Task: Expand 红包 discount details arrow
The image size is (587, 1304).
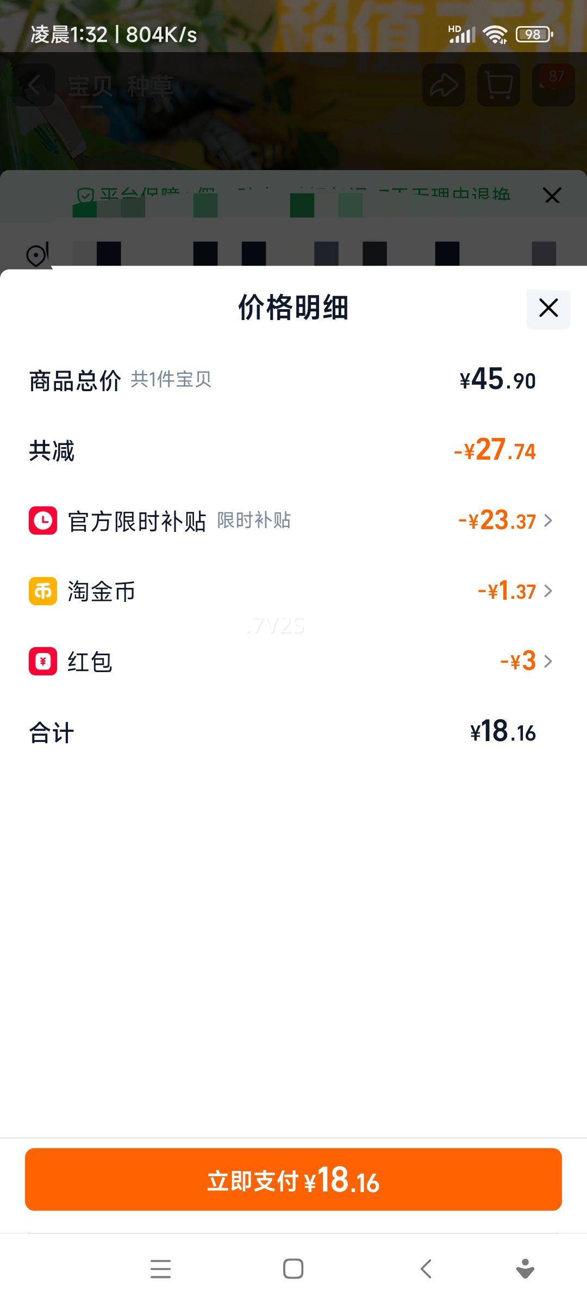Action: click(548, 661)
